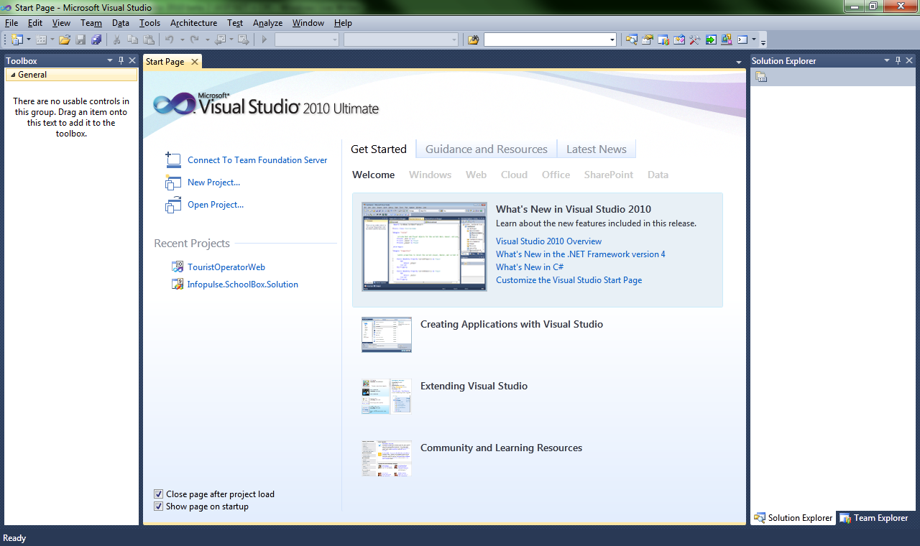The image size is (920, 546).
Task: Click the Undo arrow icon
Action: point(170,40)
